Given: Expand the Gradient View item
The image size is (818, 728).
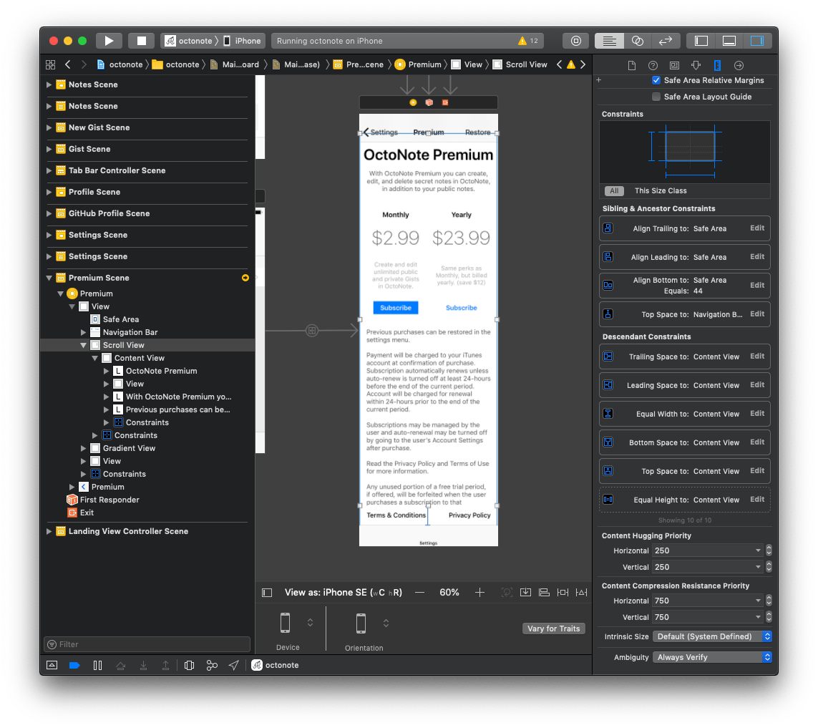Looking at the screenshot, I should (x=84, y=448).
